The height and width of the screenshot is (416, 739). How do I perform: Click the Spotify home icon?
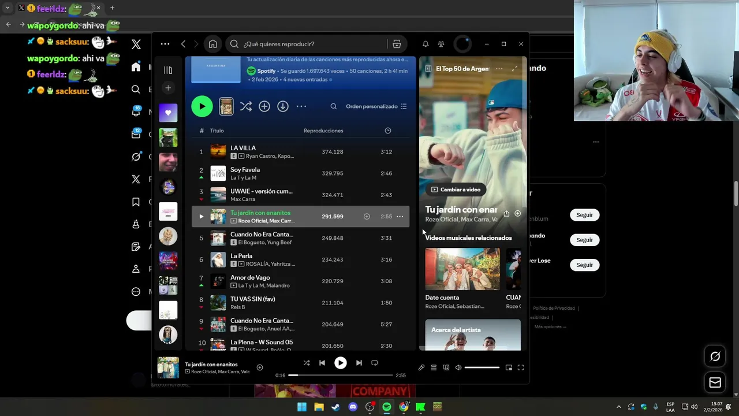(212, 44)
